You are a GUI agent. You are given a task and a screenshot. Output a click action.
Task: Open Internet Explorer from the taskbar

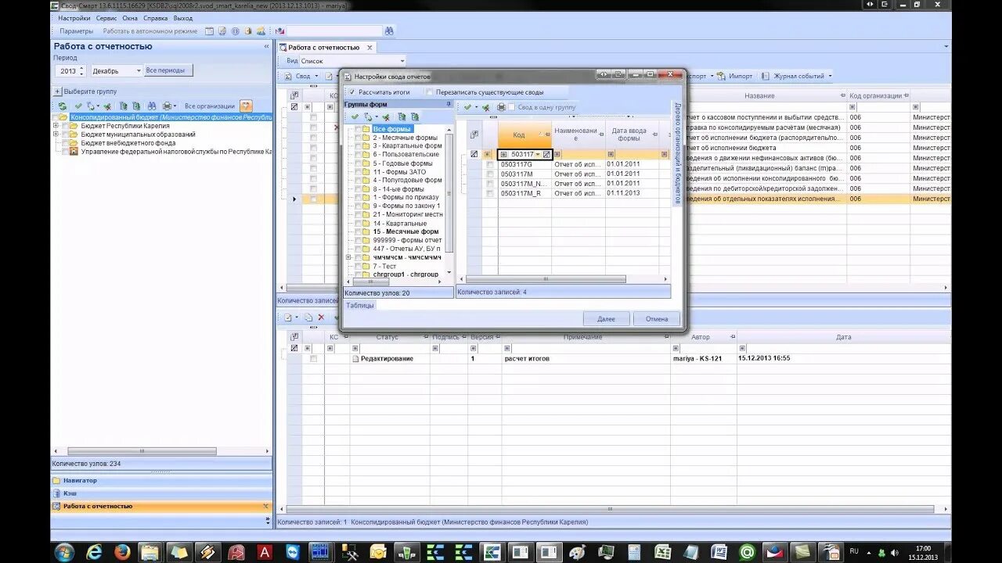[94, 552]
